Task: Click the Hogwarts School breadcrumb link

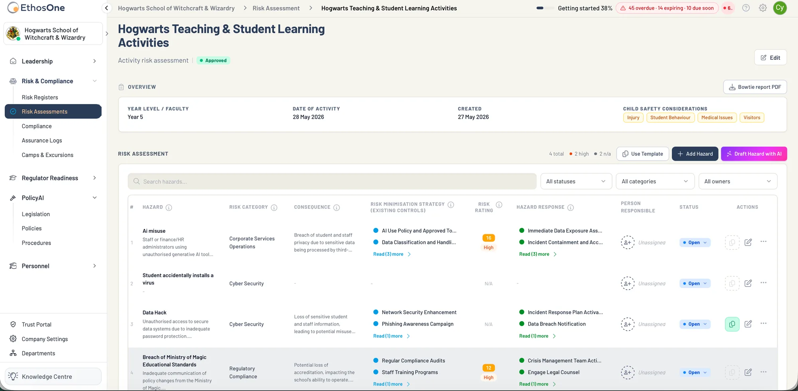Action: (176, 8)
